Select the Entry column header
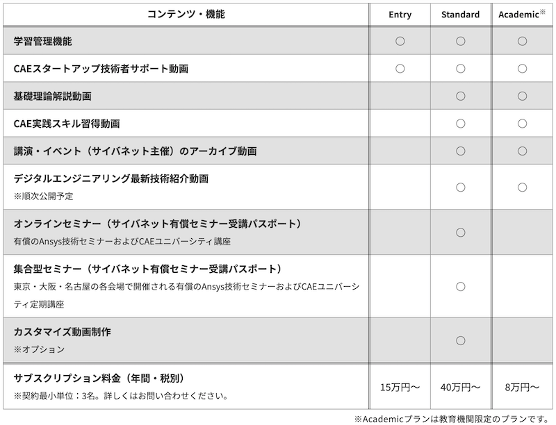 tap(400, 15)
